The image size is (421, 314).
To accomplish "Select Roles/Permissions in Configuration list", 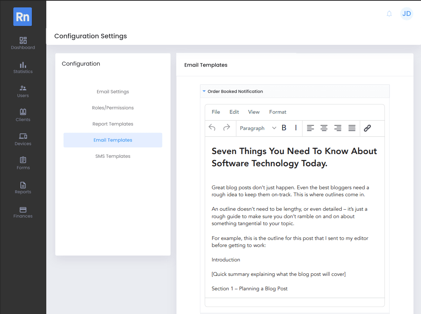I will point(113,108).
